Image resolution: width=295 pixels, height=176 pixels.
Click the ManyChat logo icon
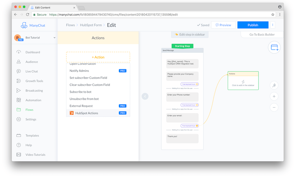pos(24,25)
